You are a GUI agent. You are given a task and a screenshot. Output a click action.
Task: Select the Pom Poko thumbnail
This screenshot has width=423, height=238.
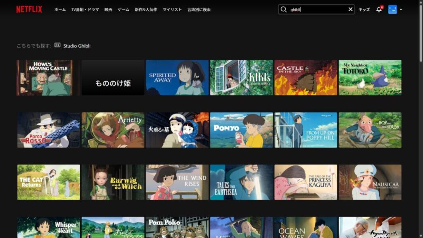177,228
